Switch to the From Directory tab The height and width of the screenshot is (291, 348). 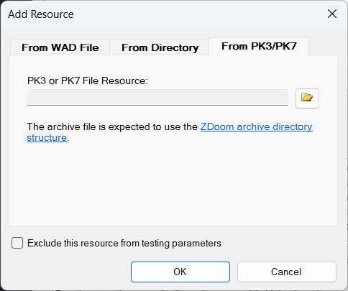click(160, 47)
